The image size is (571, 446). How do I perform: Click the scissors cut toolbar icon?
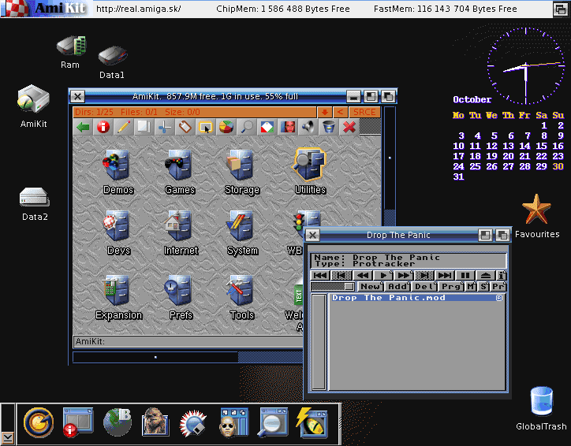165,127
